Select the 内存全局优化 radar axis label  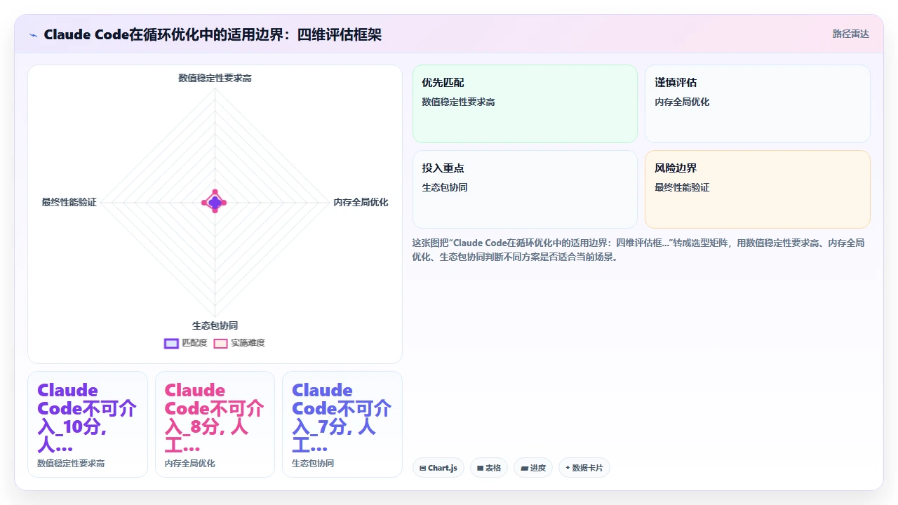coord(361,202)
